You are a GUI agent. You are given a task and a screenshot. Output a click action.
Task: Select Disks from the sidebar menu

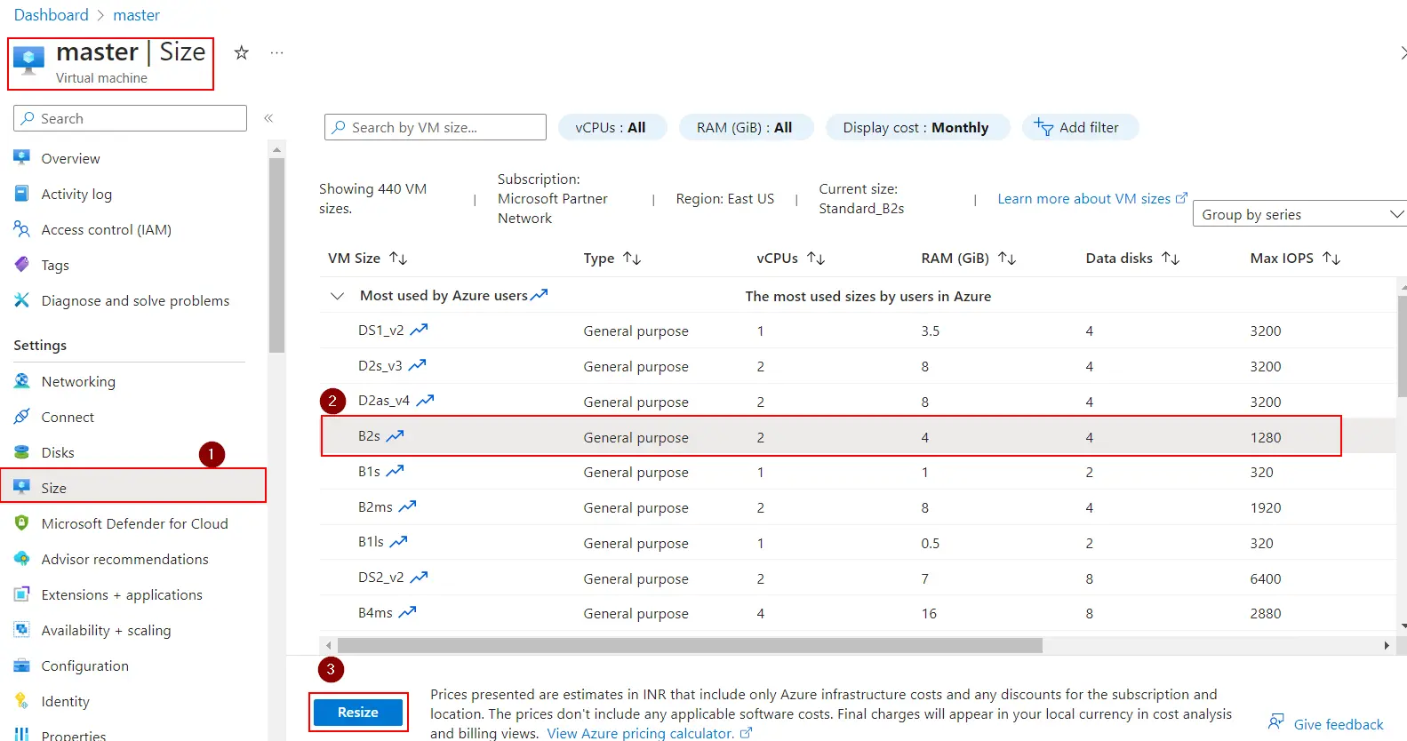[58, 453]
